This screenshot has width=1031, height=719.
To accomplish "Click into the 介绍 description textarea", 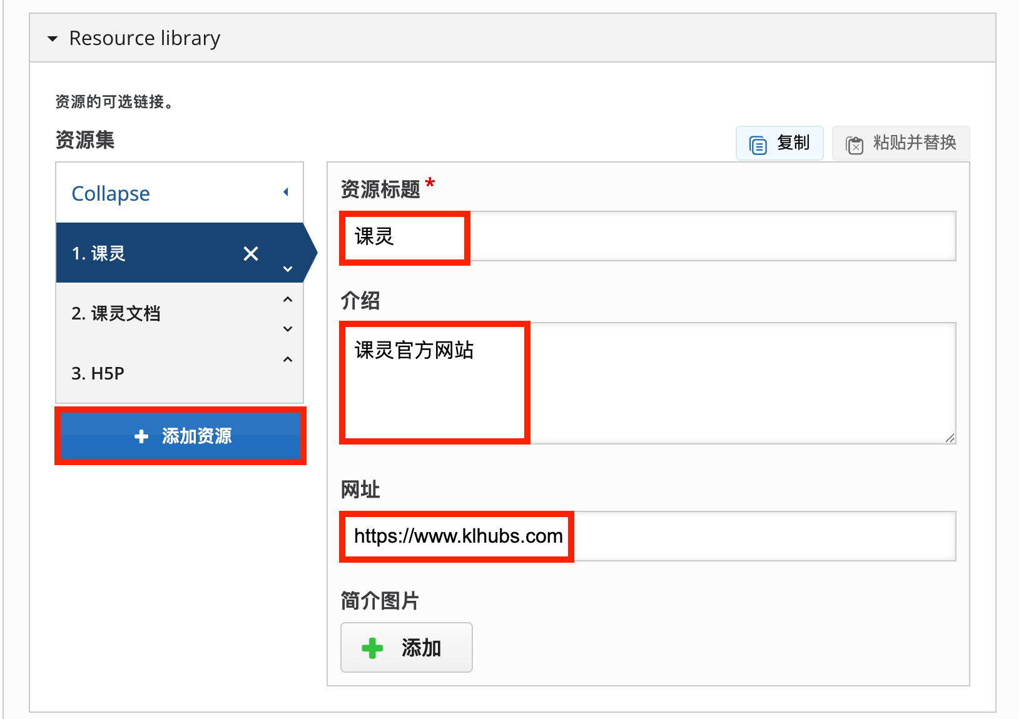I will (x=648, y=383).
